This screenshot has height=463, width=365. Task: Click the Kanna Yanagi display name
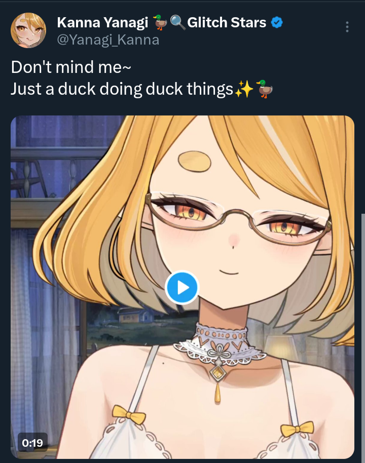tap(102, 22)
